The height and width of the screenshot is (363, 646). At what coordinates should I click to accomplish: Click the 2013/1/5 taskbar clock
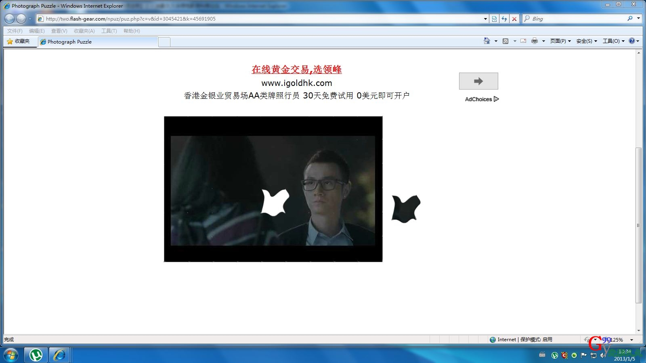(x=624, y=355)
